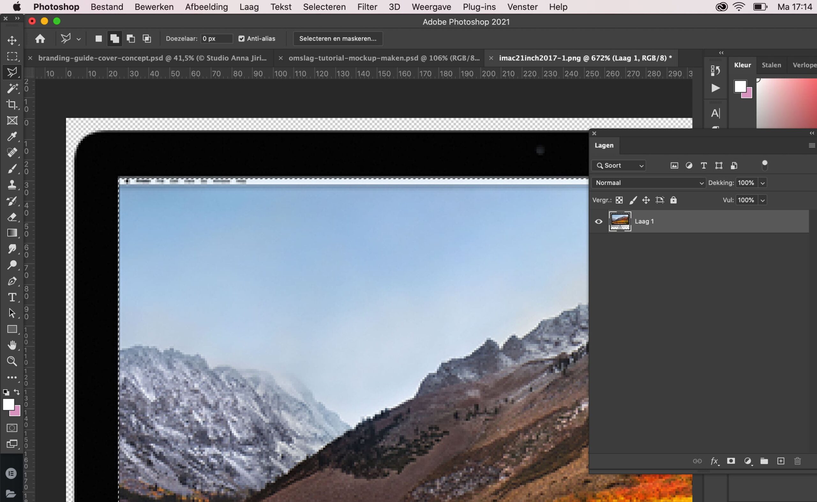Collapse the Lagen panel with arrows
Viewport: 817px width, 502px height.
(x=812, y=133)
